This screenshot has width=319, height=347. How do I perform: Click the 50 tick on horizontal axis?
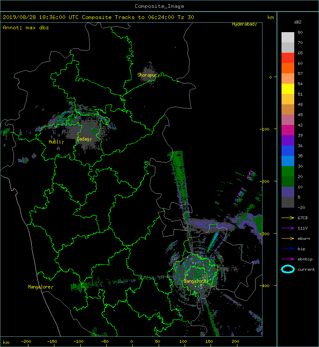(157, 342)
